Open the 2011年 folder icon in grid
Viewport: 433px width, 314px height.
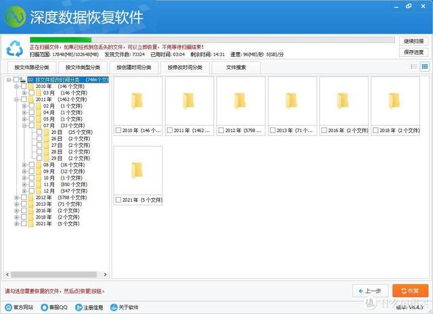tap(189, 101)
